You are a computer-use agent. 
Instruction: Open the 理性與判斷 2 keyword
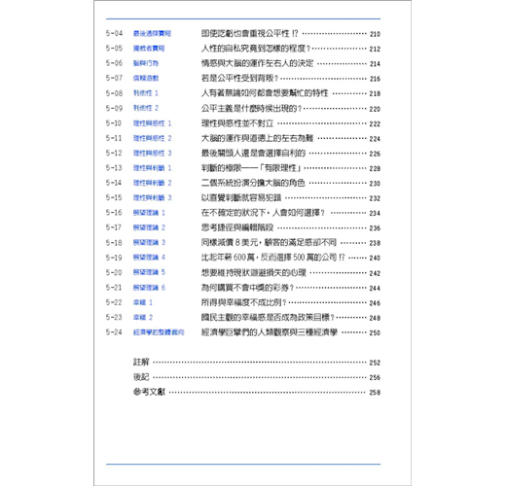pos(152,183)
